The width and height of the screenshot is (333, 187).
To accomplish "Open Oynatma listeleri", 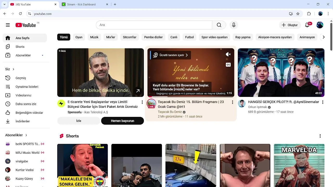I will point(25,87).
